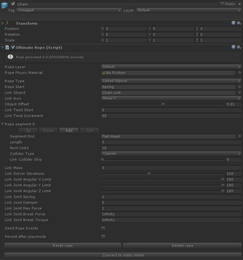Click Segment End field showing Flail Head
Screen dimensions: 243x260
pos(168,136)
